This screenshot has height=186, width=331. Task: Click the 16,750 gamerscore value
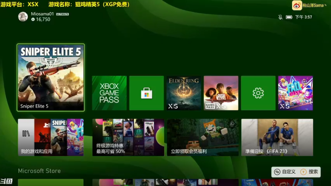(x=43, y=19)
